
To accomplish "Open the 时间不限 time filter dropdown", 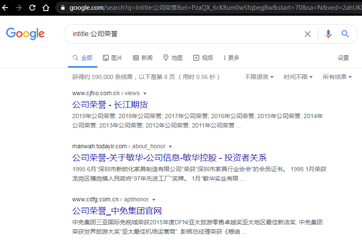I will (298, 77).
